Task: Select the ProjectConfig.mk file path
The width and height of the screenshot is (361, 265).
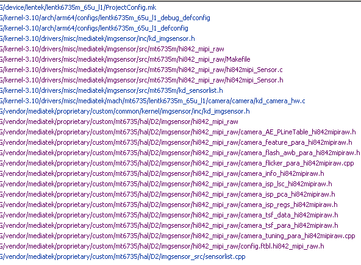Action: click(x=78, y=7)
